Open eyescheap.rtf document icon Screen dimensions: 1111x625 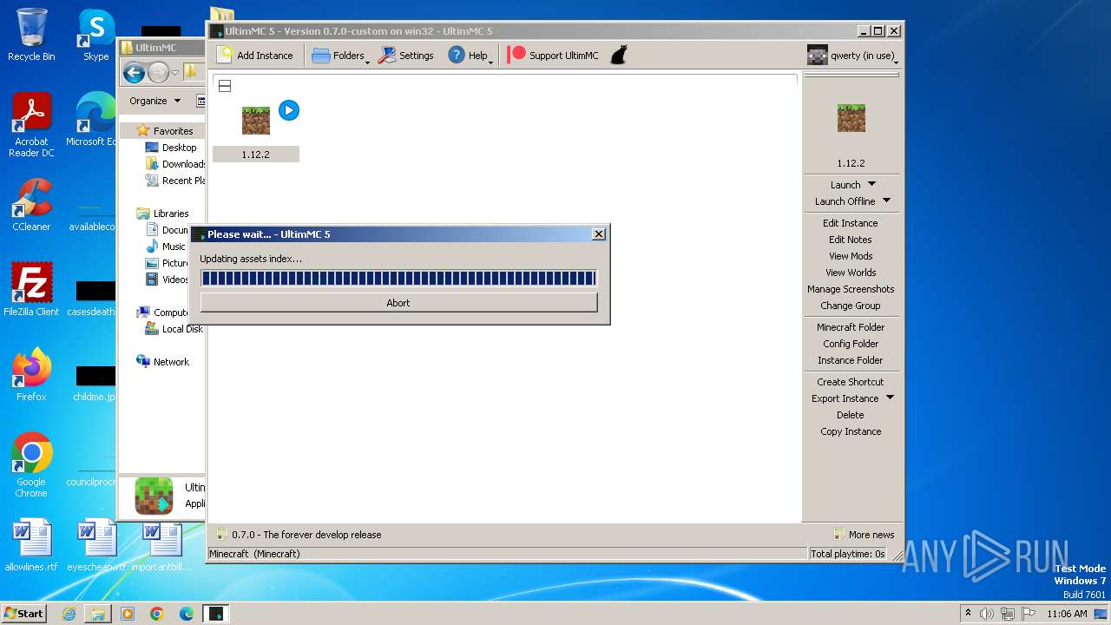pos(96,544)
